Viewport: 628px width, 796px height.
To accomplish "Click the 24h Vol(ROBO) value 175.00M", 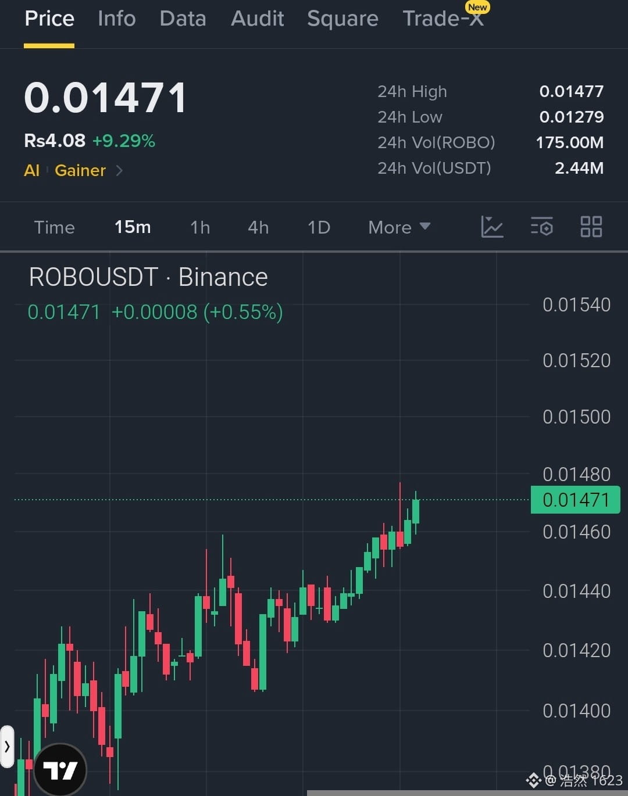I will (570, 142).
